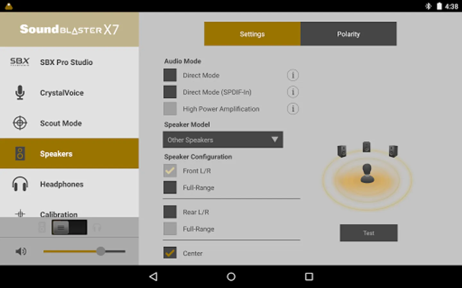The width and height of the screenshot is (462, 288).
Task: Enable the Rear L/R checkbox
Action: [170, 212]
